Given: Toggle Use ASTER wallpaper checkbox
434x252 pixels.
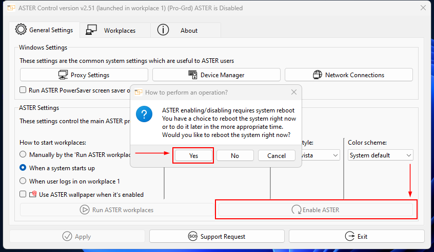Looking at the screenshot, I should pyautogui.click(x=23, y=194).
